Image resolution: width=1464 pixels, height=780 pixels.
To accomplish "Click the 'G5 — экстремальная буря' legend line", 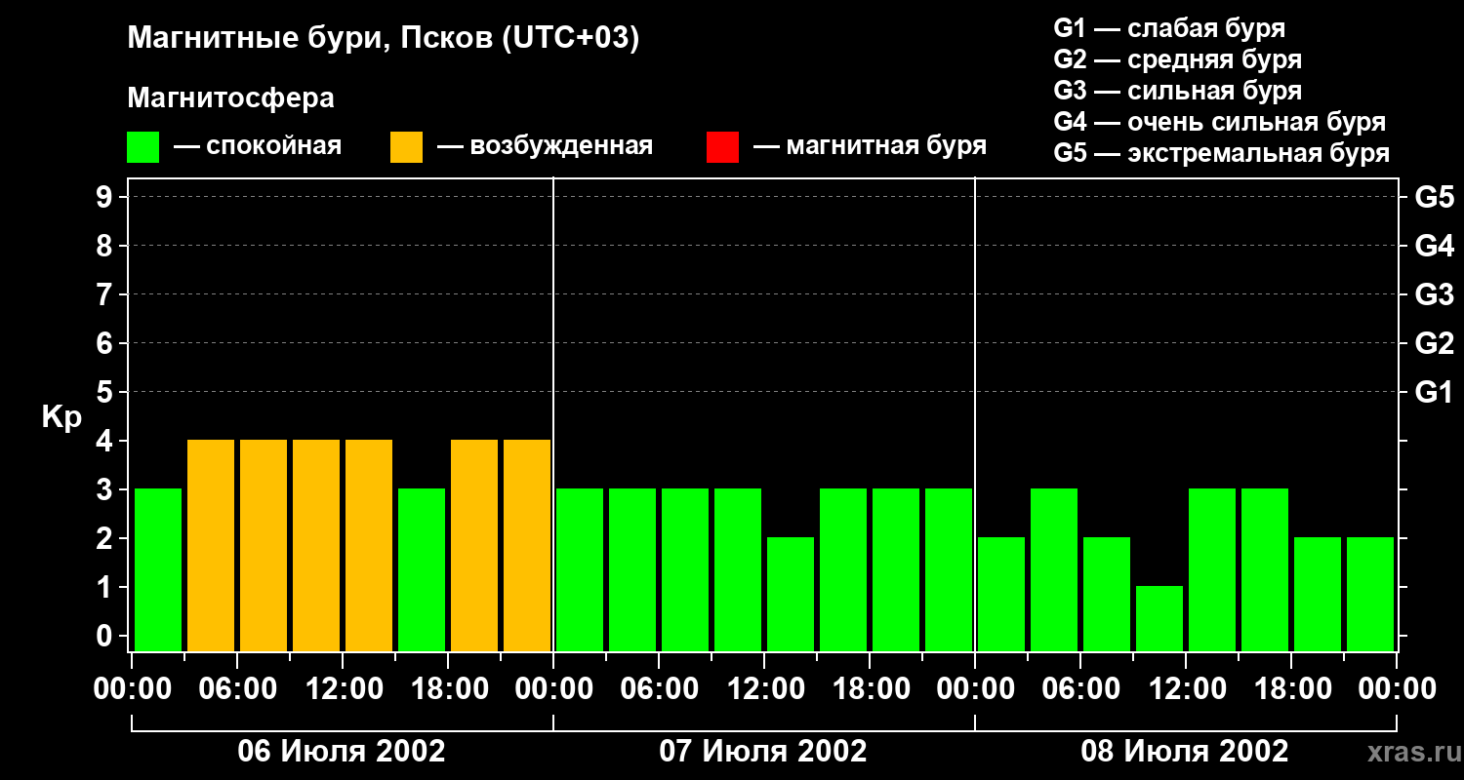I will pyautogui.click(x=1221, y=153).
